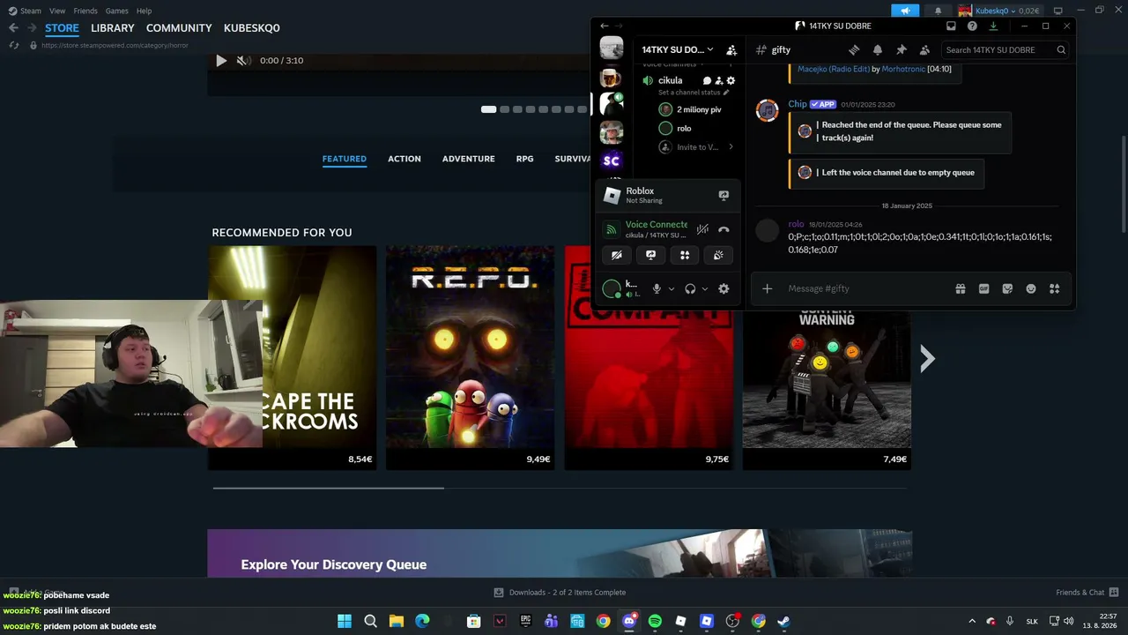Mute microphone in Discord user panel
1128x635 pixels.
[x=657, y=288]
